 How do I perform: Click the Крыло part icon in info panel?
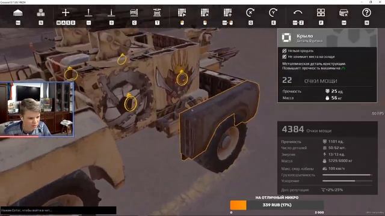(x=286, y=38)
